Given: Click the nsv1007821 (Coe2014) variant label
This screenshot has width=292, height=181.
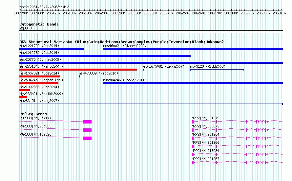Looking at the screenshot, I should pyautogui.click(x=39, y=73).
